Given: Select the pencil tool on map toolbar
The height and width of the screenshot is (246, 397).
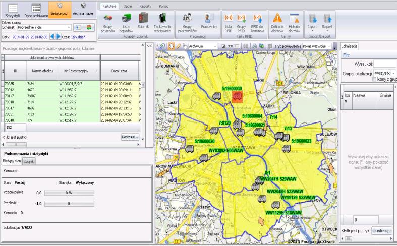Looking at the screenshot, I should (179, 46).
